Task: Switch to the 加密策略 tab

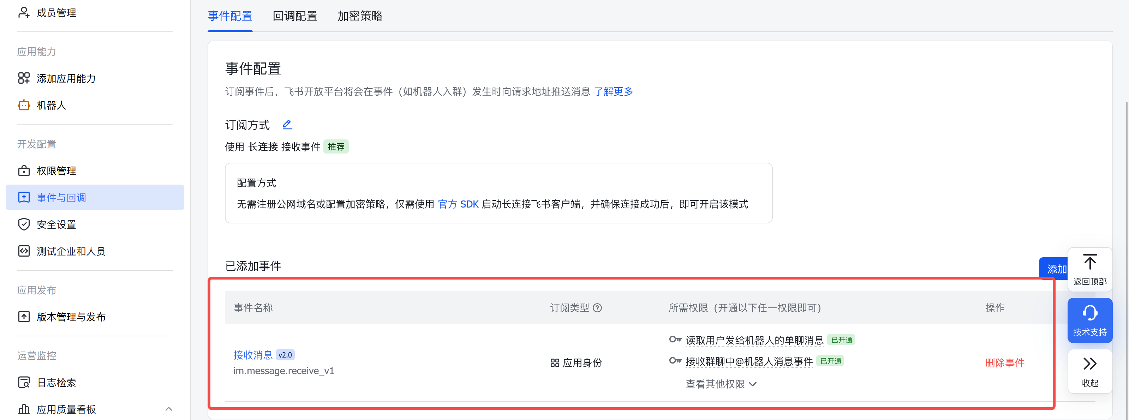Action: 359,16
